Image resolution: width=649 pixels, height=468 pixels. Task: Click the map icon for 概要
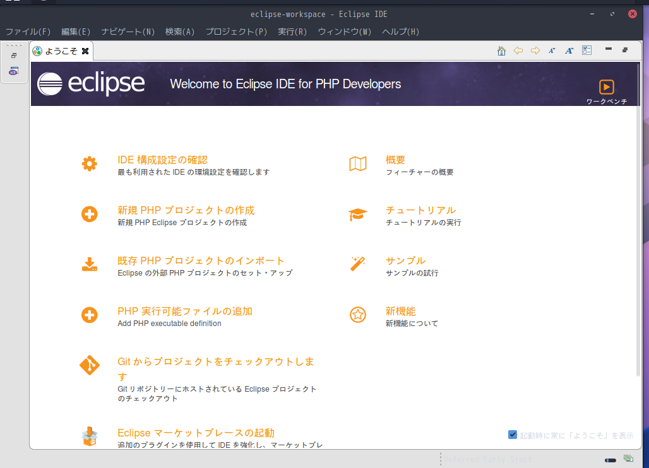pos(357,164)
